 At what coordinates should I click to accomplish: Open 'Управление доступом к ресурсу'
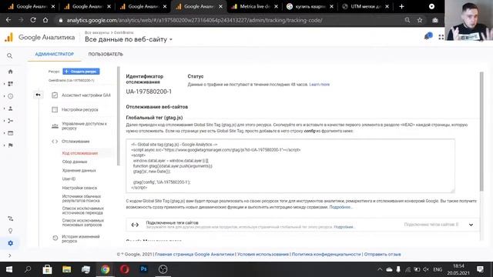click(x=80, y=126)
